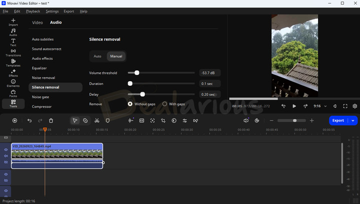360x204 pixels.
Task: Open the Playback menu
Action: pos(33,11)
